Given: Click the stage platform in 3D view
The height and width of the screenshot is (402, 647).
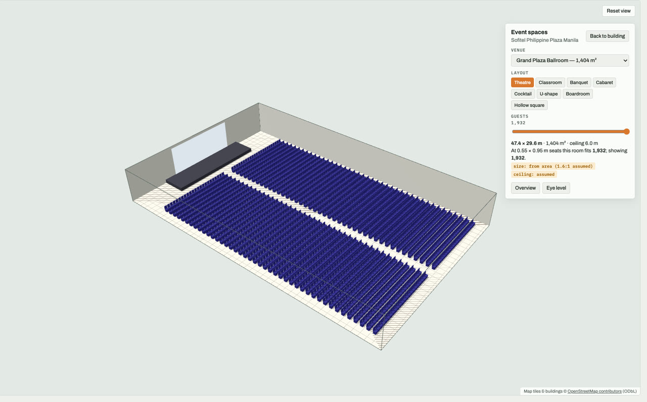Looking at the screenshot, I should point(208,166).
